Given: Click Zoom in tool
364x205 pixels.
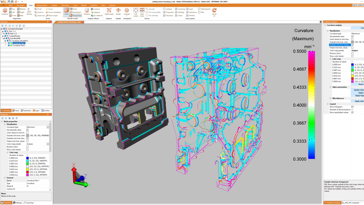Looking at the screenshot, I should pyautogui.click(x=39, y=12).
